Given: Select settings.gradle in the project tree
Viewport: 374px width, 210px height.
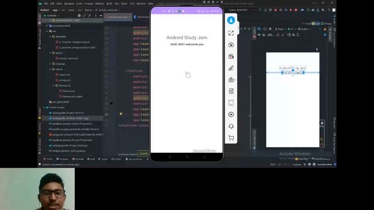Looking at the screenshot, I should click(68, 145).
